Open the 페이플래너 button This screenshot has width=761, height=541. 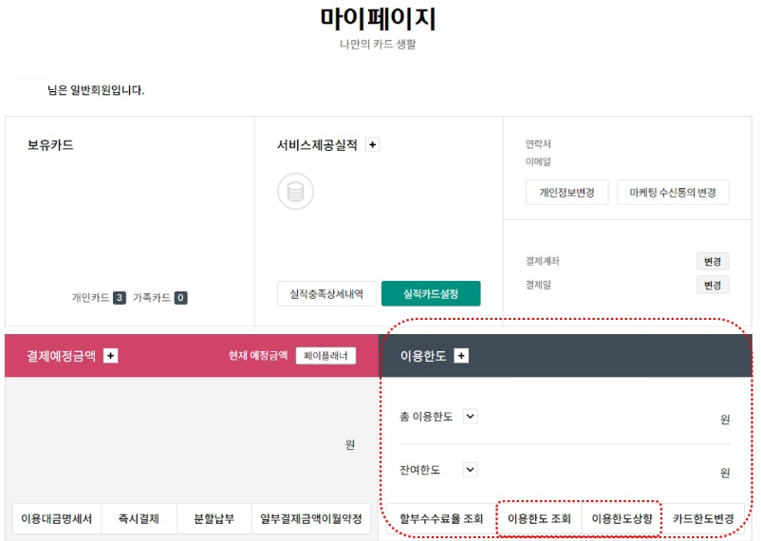tap(325, 356)
